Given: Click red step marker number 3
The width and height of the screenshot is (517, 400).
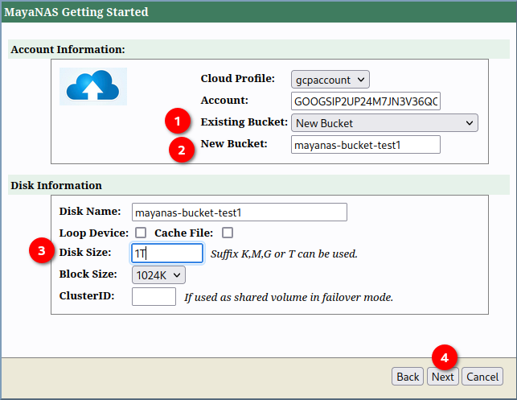Looking at the screenshot, I should click(42, 251).
